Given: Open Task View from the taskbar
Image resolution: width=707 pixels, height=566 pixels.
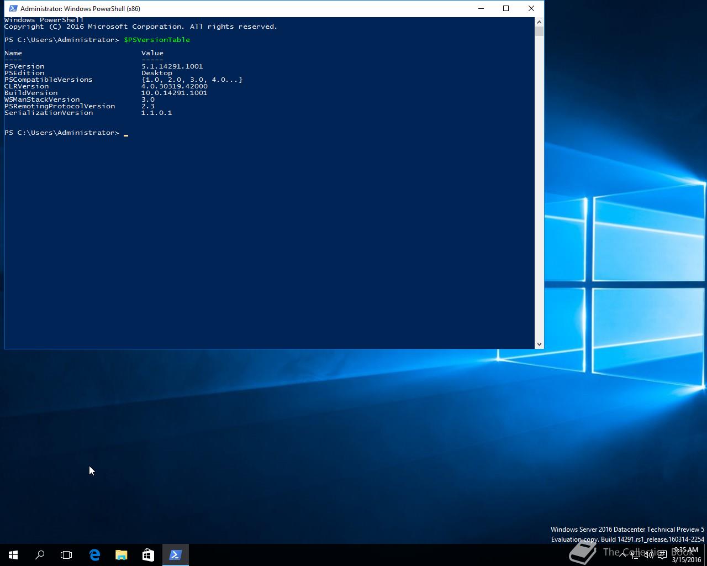Looking at the screenshot, I should 66,555.
